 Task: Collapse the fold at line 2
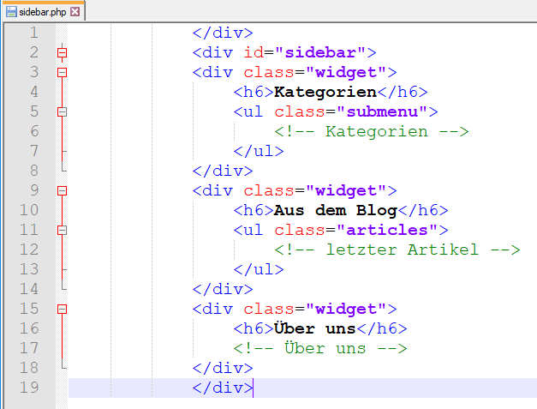pos(62,52)
